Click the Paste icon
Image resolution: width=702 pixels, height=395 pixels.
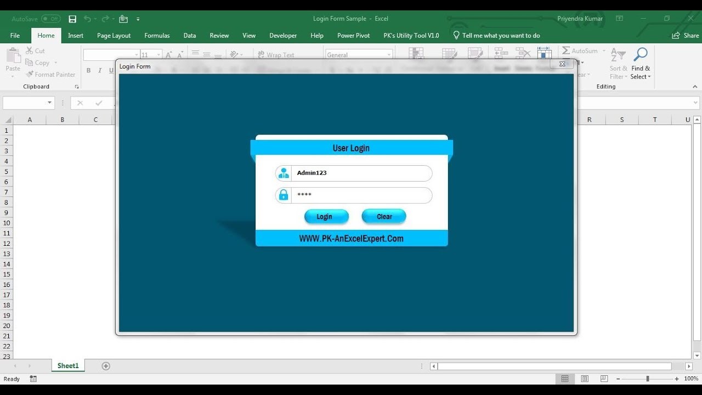(13, 56)
